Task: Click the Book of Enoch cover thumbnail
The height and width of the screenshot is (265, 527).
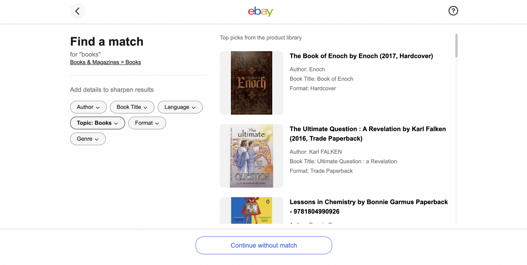Action: (x=251, y=83)
